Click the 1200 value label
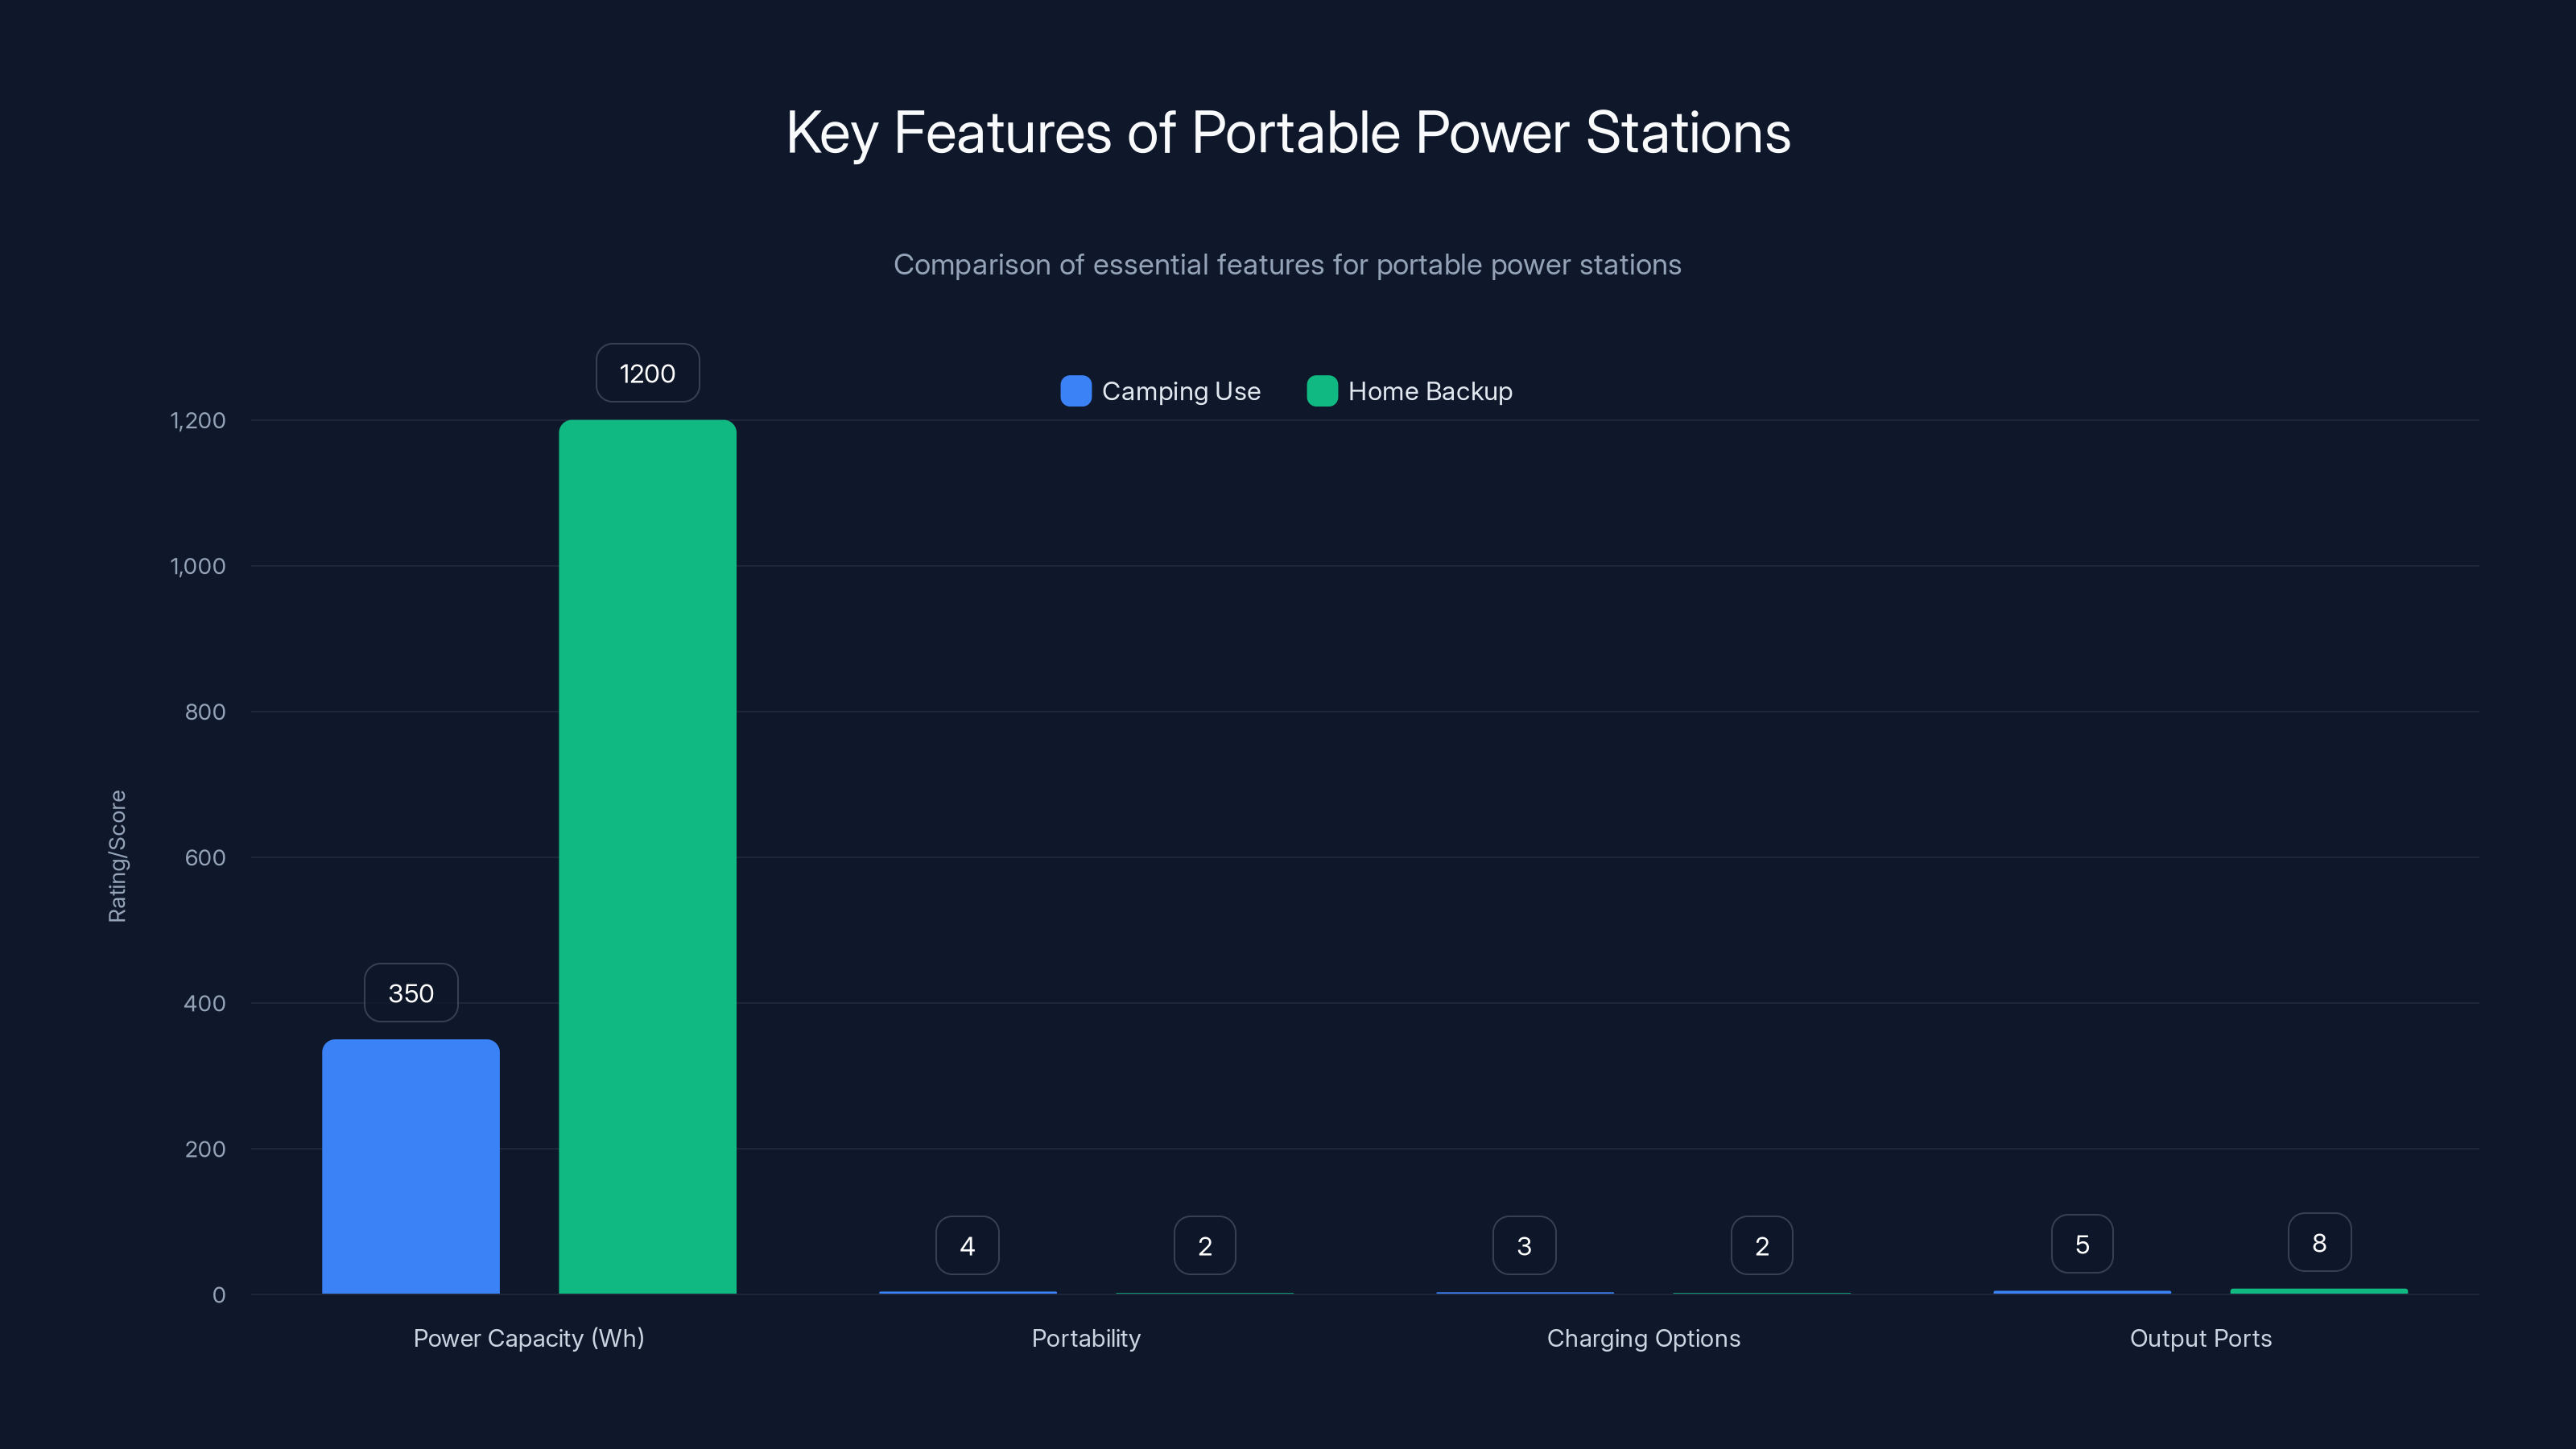This screenshot has height=1449, width=2576. [x=648, y=373]
